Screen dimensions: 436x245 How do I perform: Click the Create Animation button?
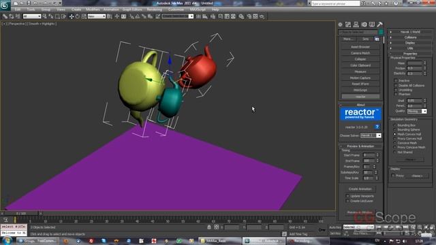[360, 189]
